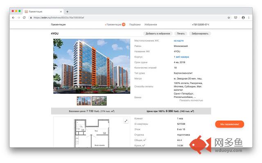
Task: Open the browser profile account icon
Action: click(x=243, y=18)
